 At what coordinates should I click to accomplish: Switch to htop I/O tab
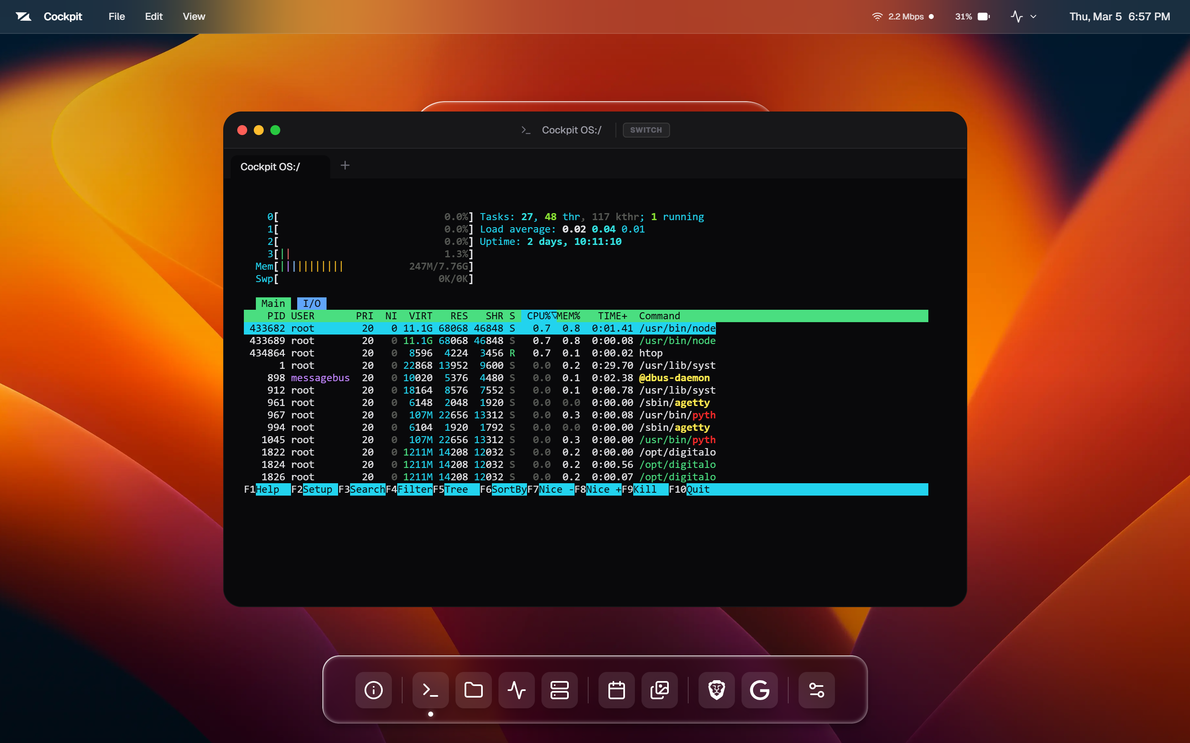pos(311,303)
